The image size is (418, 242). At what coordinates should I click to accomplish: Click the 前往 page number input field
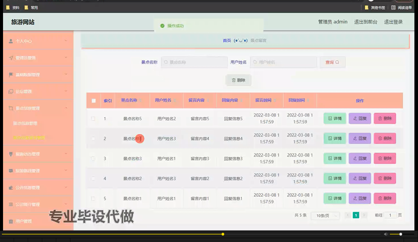point(390,215)
